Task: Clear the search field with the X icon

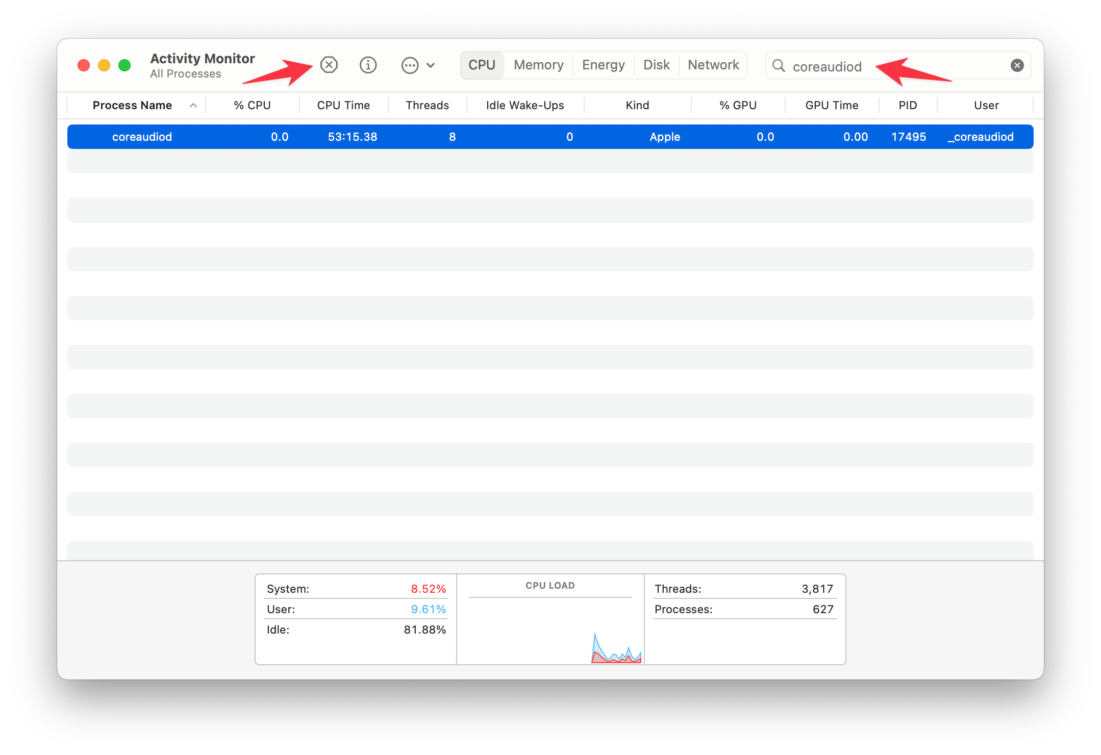Action: pos(1016,65)
